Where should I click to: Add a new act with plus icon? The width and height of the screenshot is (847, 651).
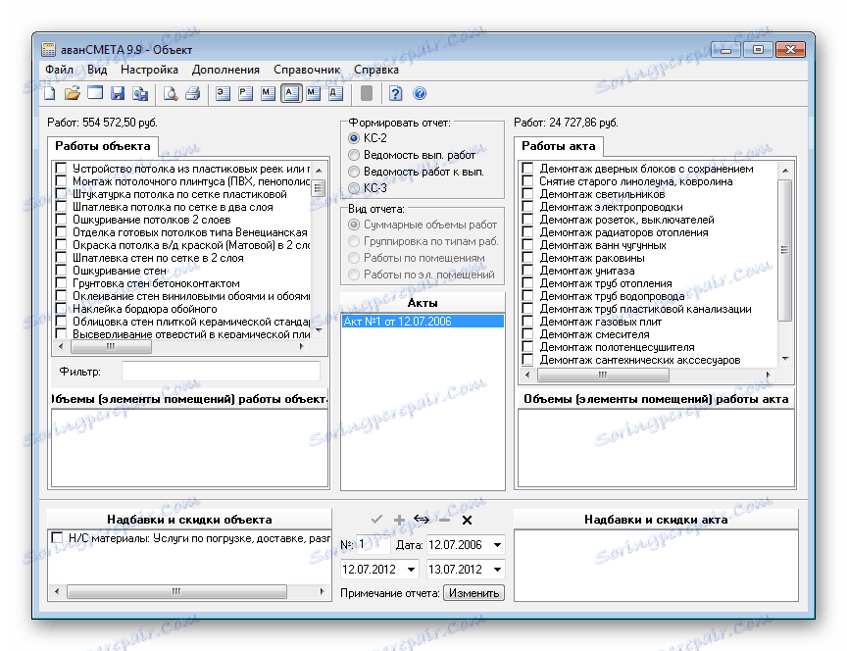click(399, 520)
